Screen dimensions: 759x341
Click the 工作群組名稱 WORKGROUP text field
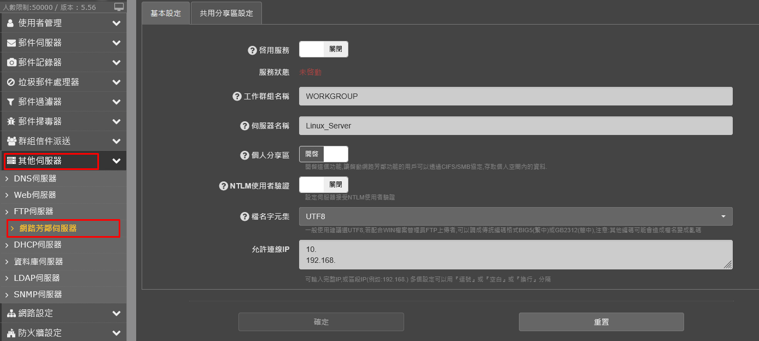(515, 96)
